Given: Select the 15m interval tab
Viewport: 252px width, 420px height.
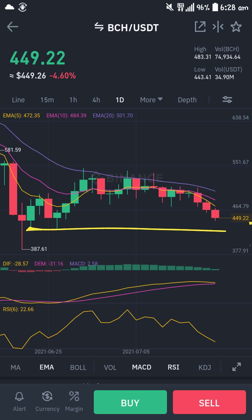Looking at the screenshot, I should [x=47, y=99].
